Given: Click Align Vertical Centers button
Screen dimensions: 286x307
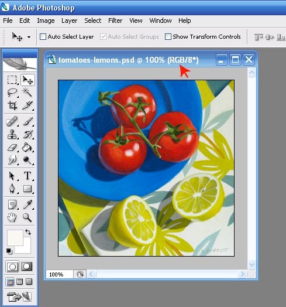Looking at the screenshot, I should [x=270, y=37].
